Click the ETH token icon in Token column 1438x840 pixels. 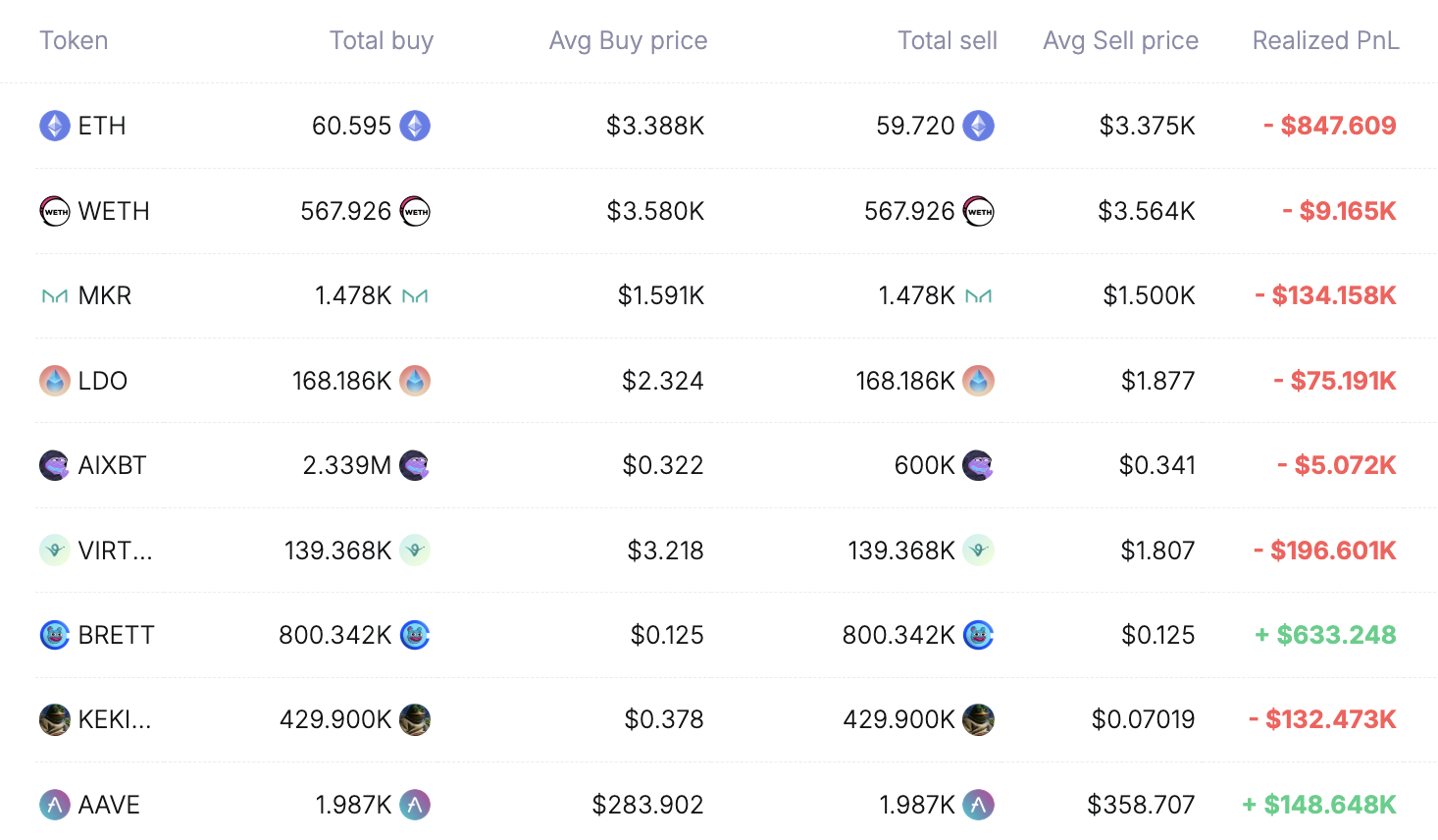tap(55, 126)
